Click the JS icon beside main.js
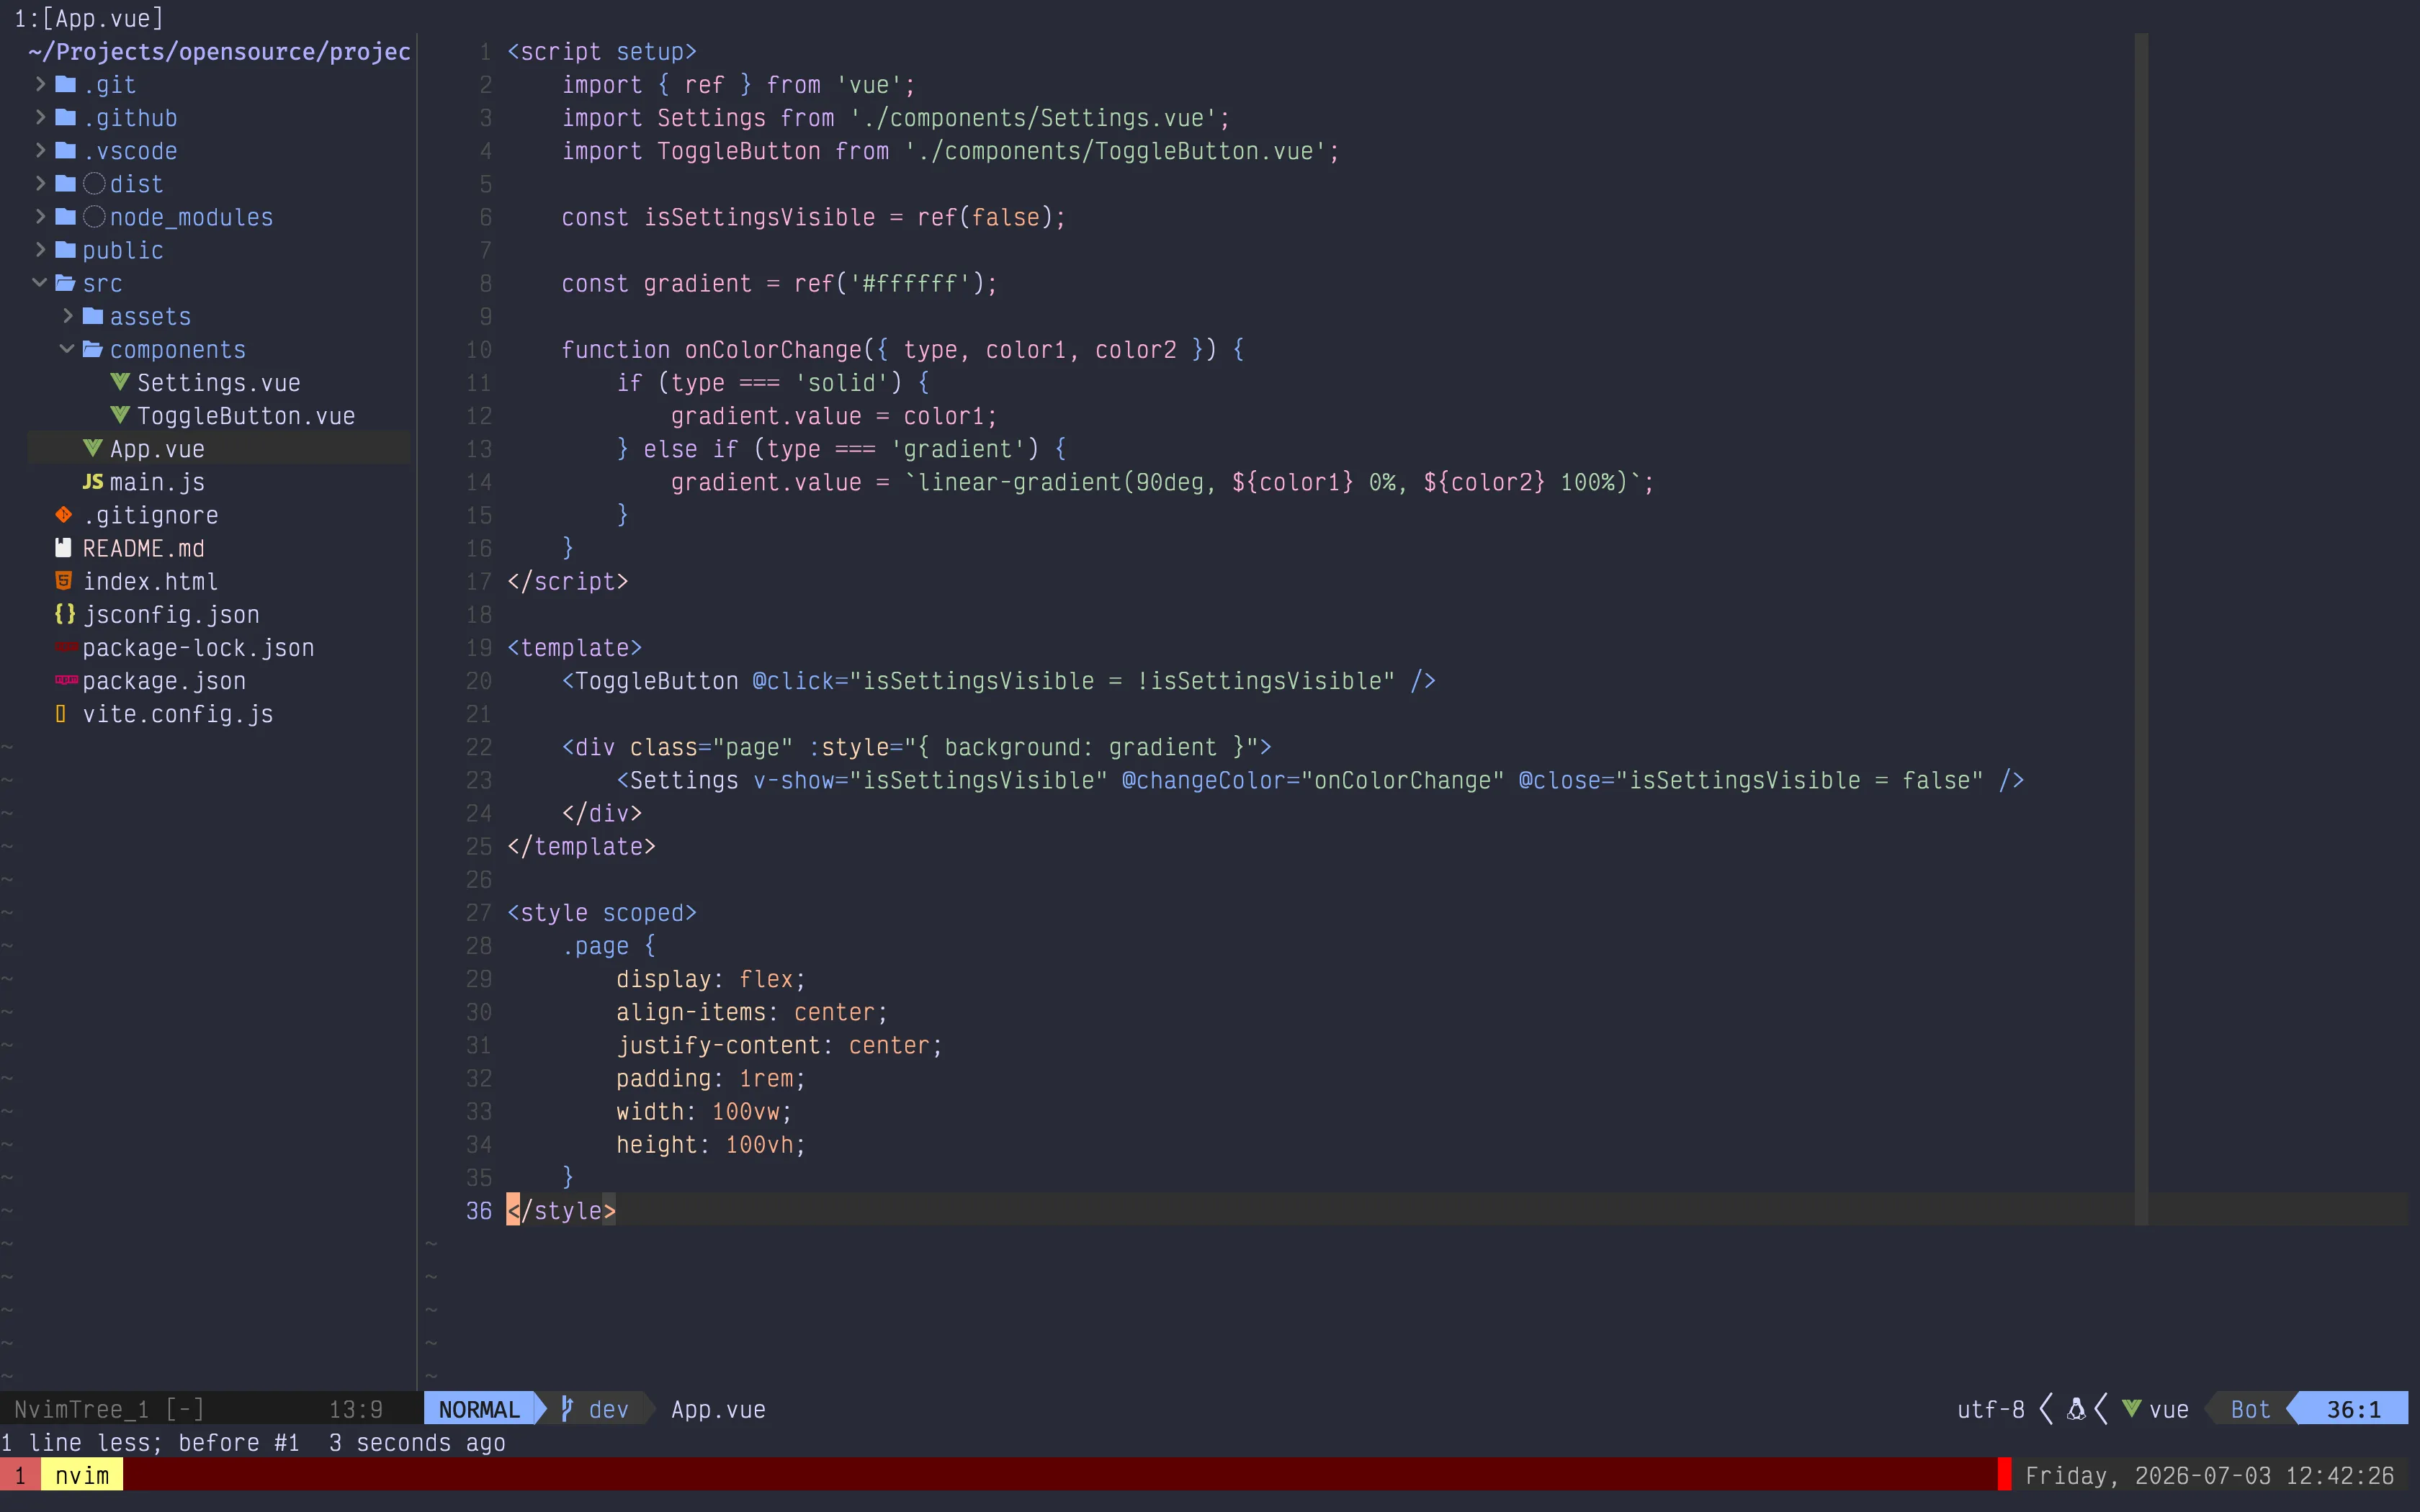The width and height of the screenshot is (2420, 1512). point(93,482)
